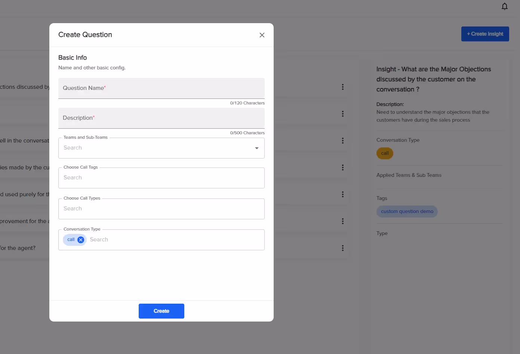520x354 pixels.
Task: Click 'Name and other basic config.' text
Action: (x=92, y=68)
